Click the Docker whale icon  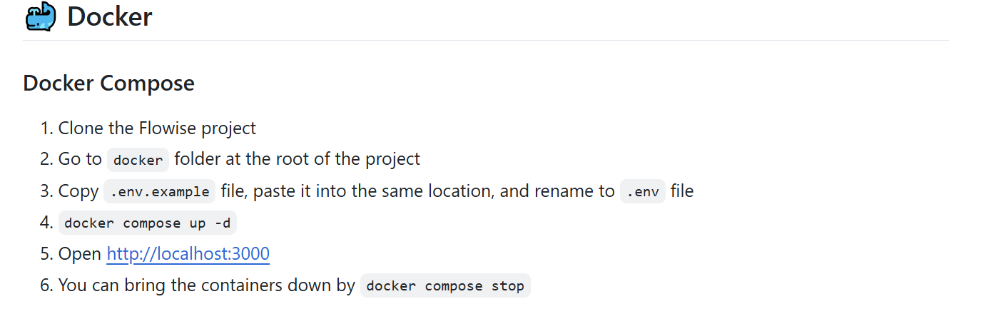coord(41,16)
